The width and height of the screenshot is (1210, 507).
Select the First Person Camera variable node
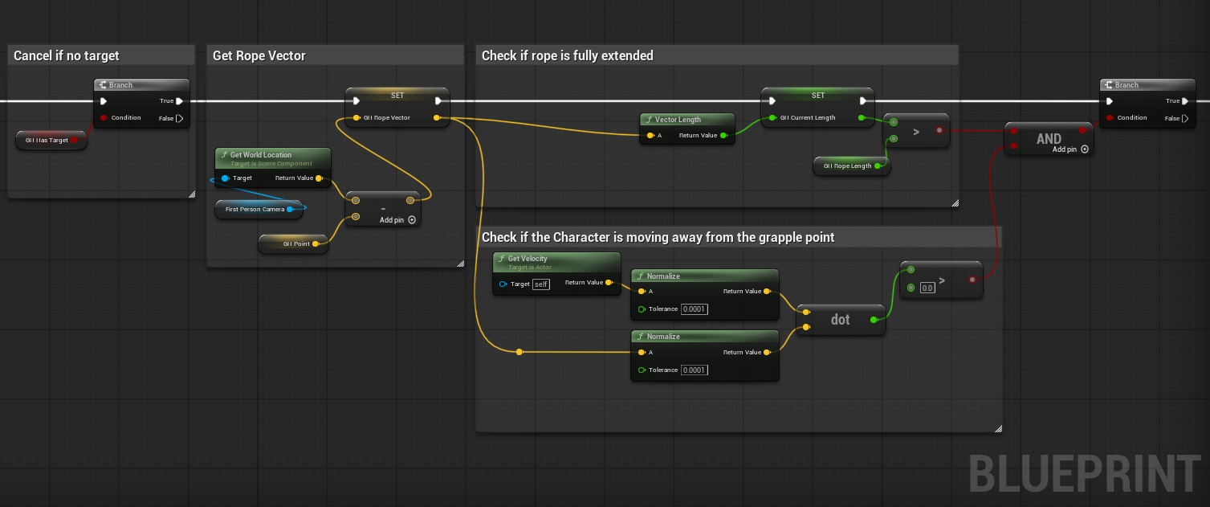(x=254, y=209)
